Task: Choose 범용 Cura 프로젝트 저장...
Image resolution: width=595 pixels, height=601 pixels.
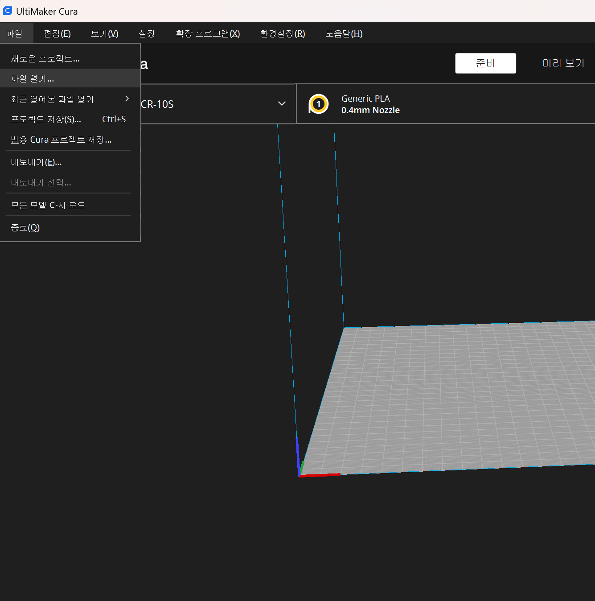Action: point(70,140)
